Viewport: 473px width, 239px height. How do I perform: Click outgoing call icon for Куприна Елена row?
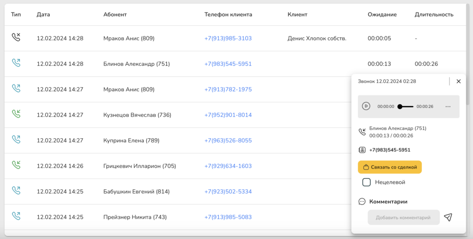click(16, 140)
